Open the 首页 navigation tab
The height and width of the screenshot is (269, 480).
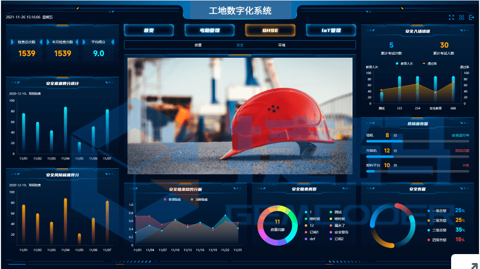pos(148,30)
